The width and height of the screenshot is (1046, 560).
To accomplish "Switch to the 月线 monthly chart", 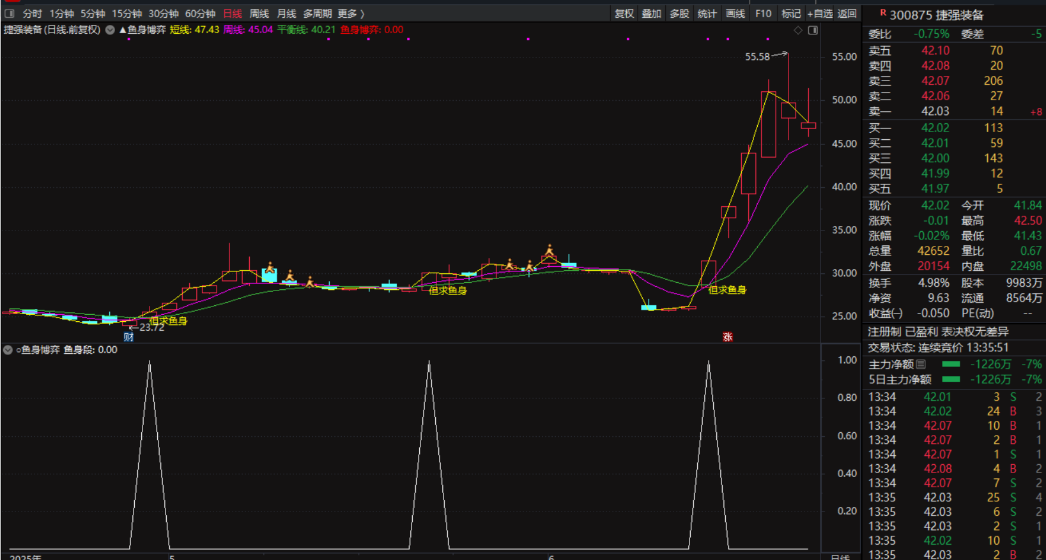I will pyautogui.click(x=287, y=13).
